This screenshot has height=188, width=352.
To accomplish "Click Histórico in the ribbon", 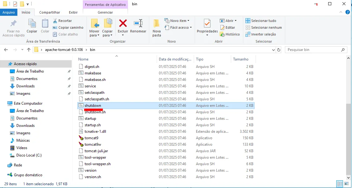I will click(x=230, y=34).
